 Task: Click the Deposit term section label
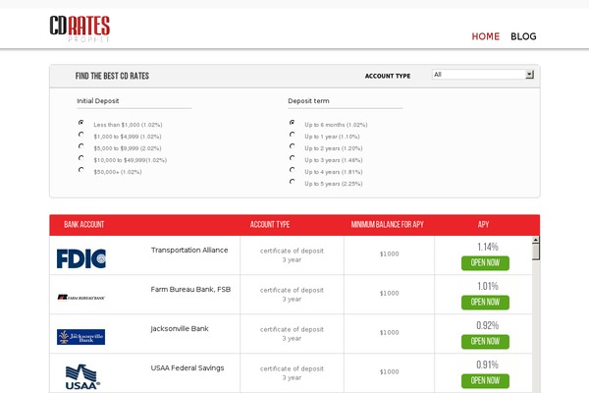click(x=309, y=101)
